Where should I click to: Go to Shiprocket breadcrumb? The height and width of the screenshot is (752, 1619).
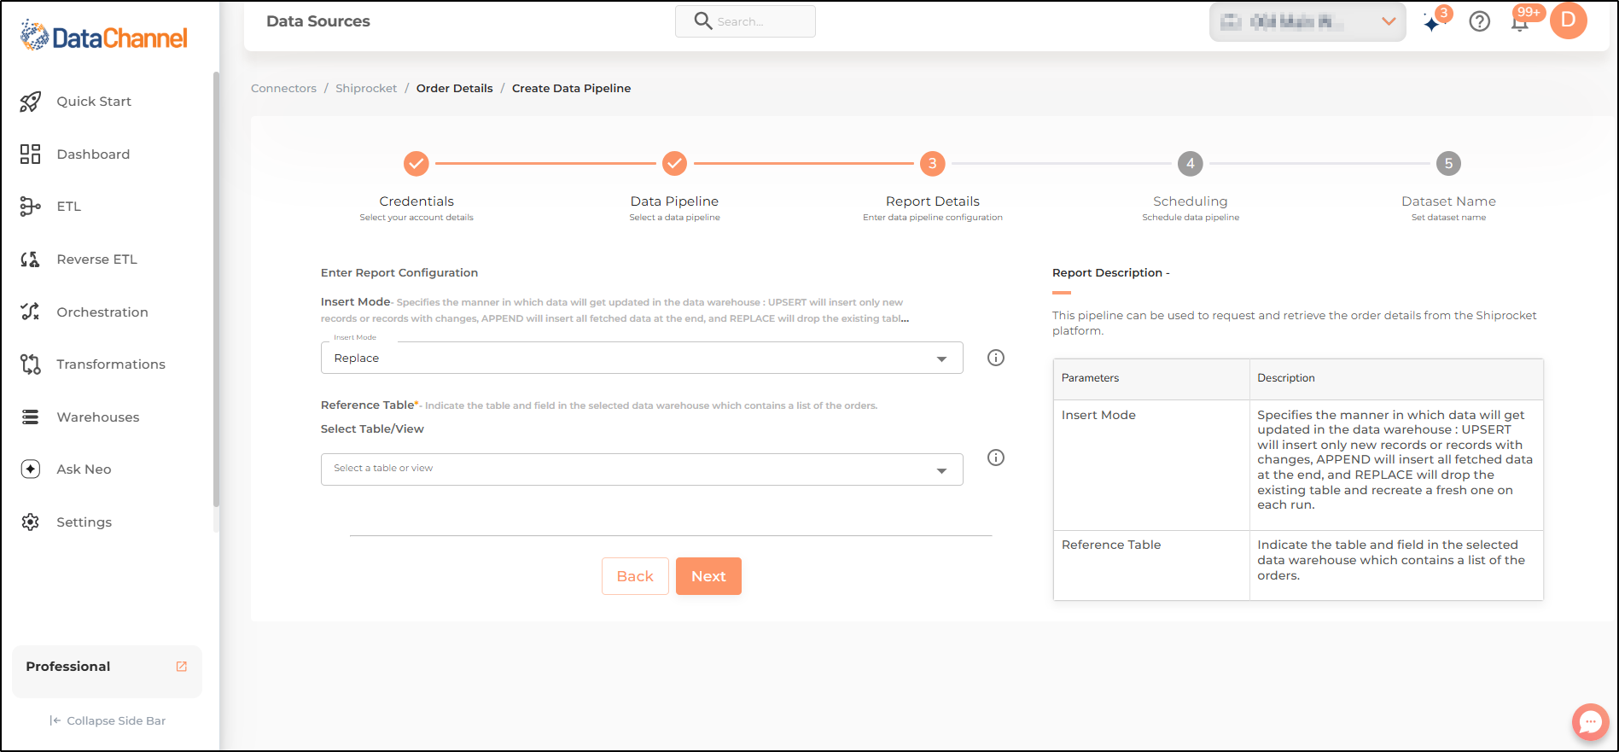tap(366, 88)
